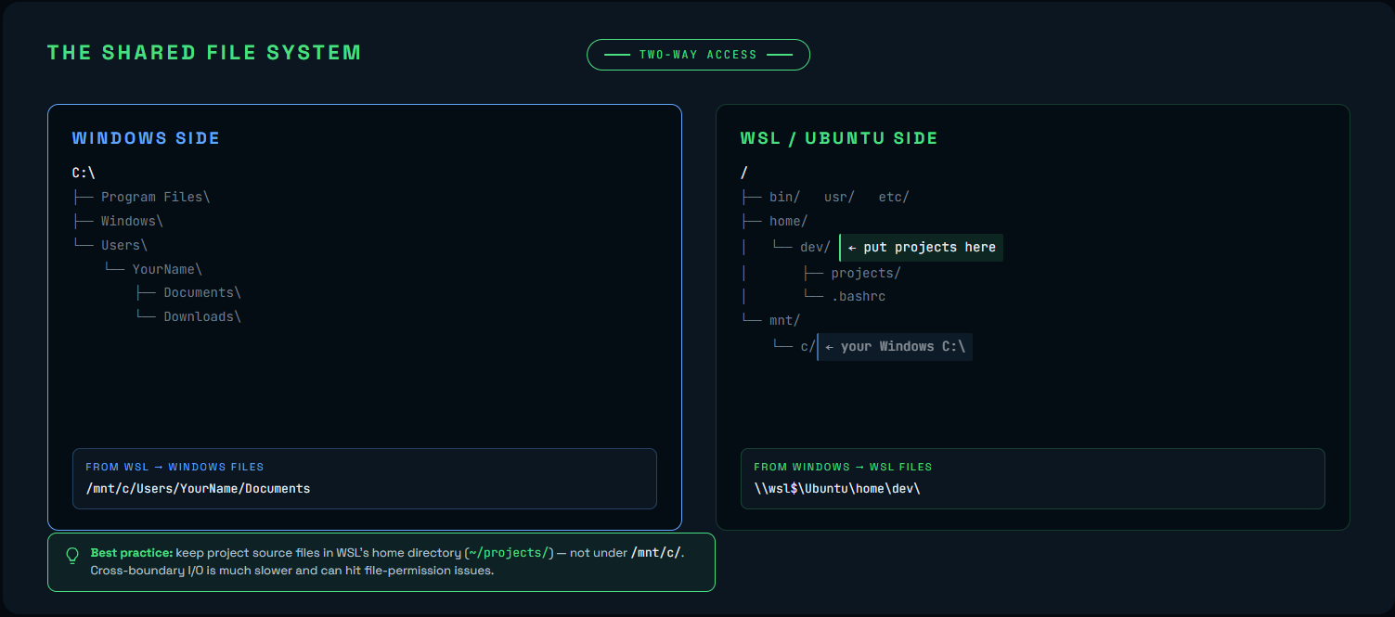Select the / root entry in WSL tree
Image resolution: width=1395 pixels, height=617 pixels.
click(744, 173)
